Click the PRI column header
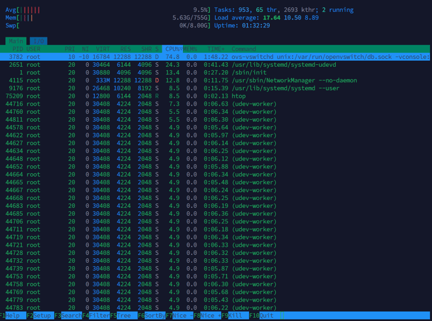 [x=69, y=49]
